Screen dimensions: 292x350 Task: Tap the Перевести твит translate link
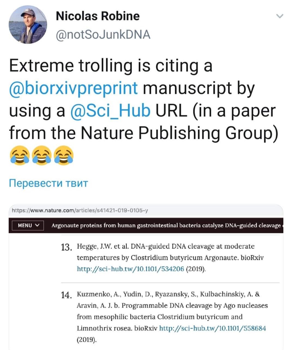pyautogui.click(x=49, y=183)
